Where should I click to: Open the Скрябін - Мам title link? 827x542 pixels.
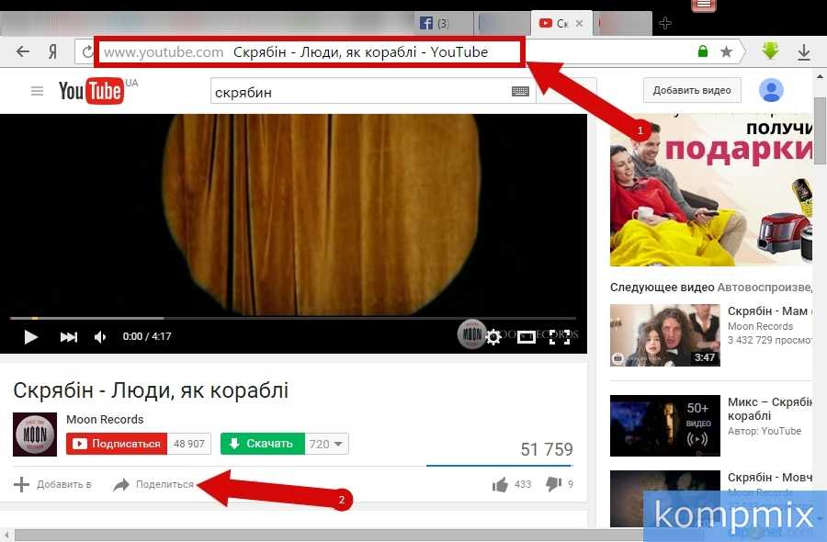coord(767,311)
